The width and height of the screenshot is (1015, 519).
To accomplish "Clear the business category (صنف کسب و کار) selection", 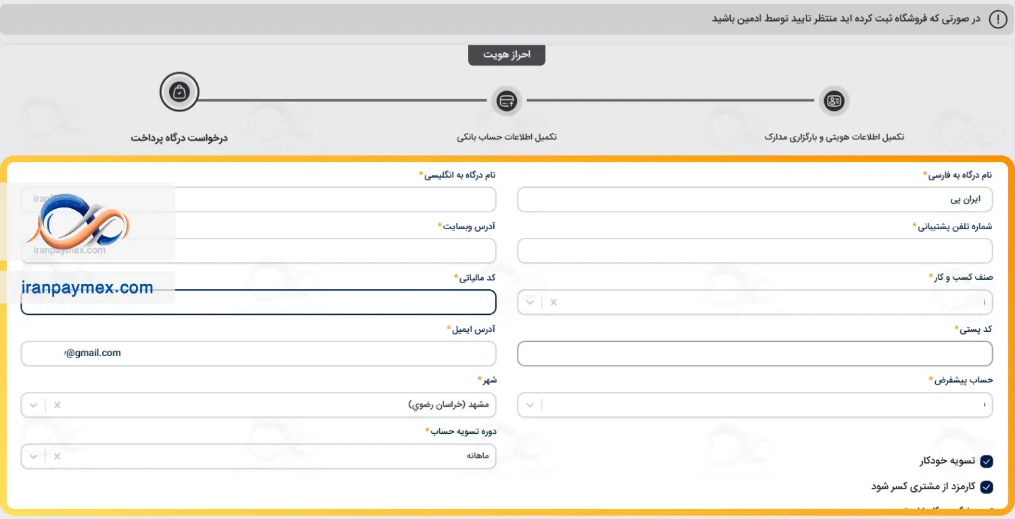I will point(554,302).
